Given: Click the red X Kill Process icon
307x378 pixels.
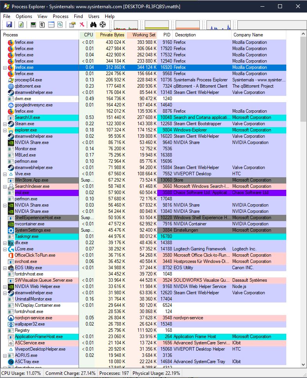Looking at the screenshot, I should tap(82, 25).
